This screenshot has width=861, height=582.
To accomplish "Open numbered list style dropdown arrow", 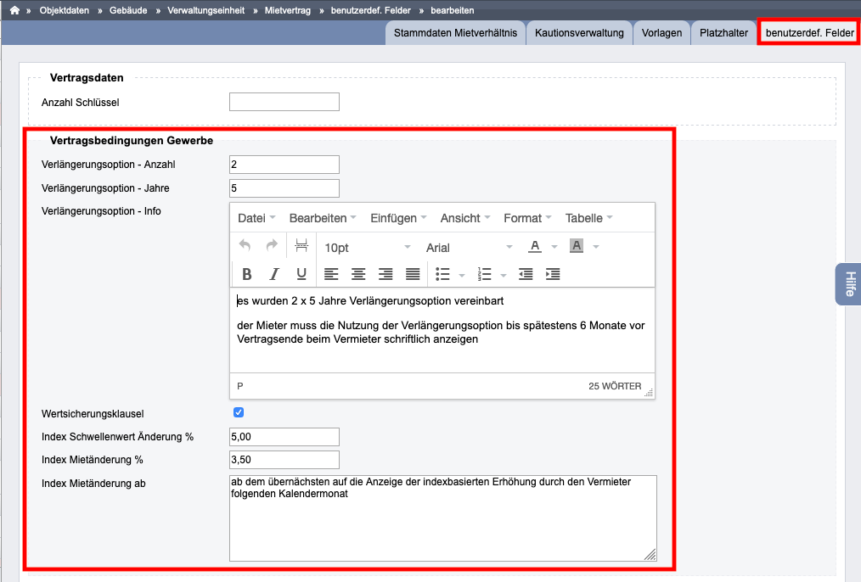I will (x=504, y=275).
